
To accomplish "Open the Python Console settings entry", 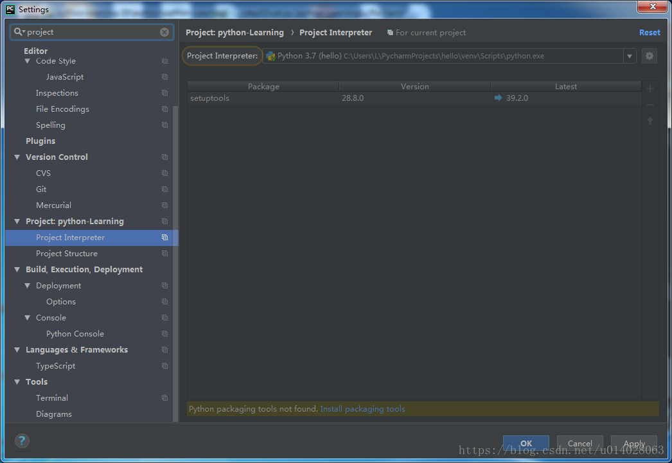I will 75,334.
